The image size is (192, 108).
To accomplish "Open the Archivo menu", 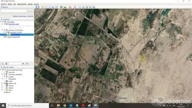I will click(4, 4).
